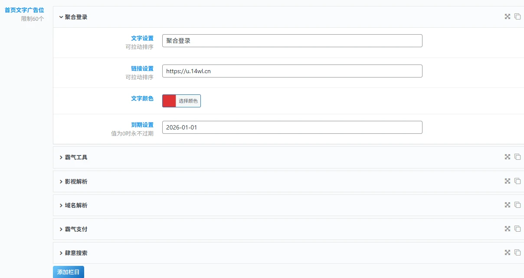Screen dimensions: 524x278
Task: Click the red color swatch
Action: click(169, 101)
